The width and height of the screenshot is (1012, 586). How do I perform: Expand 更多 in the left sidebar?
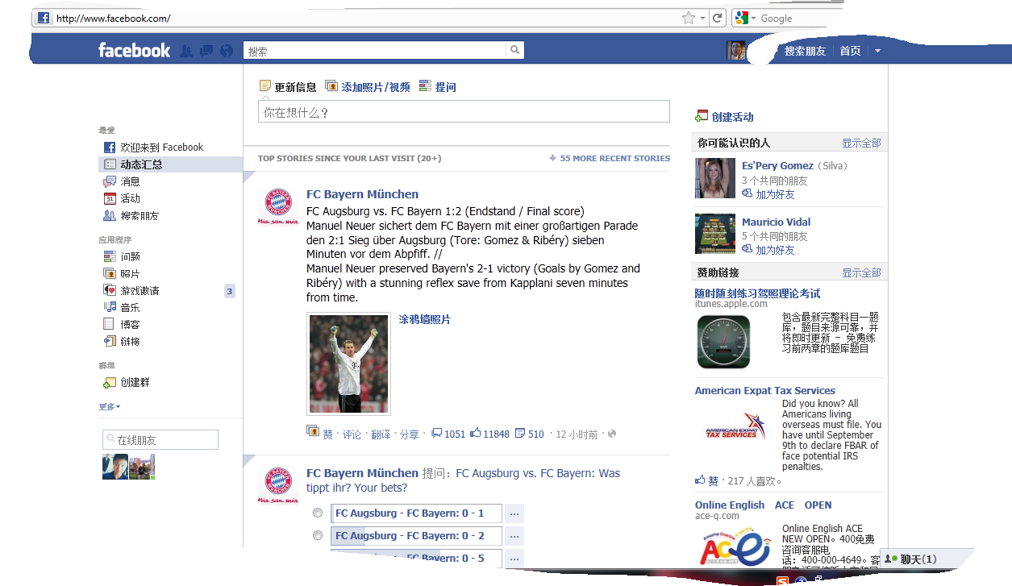pos(110,407)
